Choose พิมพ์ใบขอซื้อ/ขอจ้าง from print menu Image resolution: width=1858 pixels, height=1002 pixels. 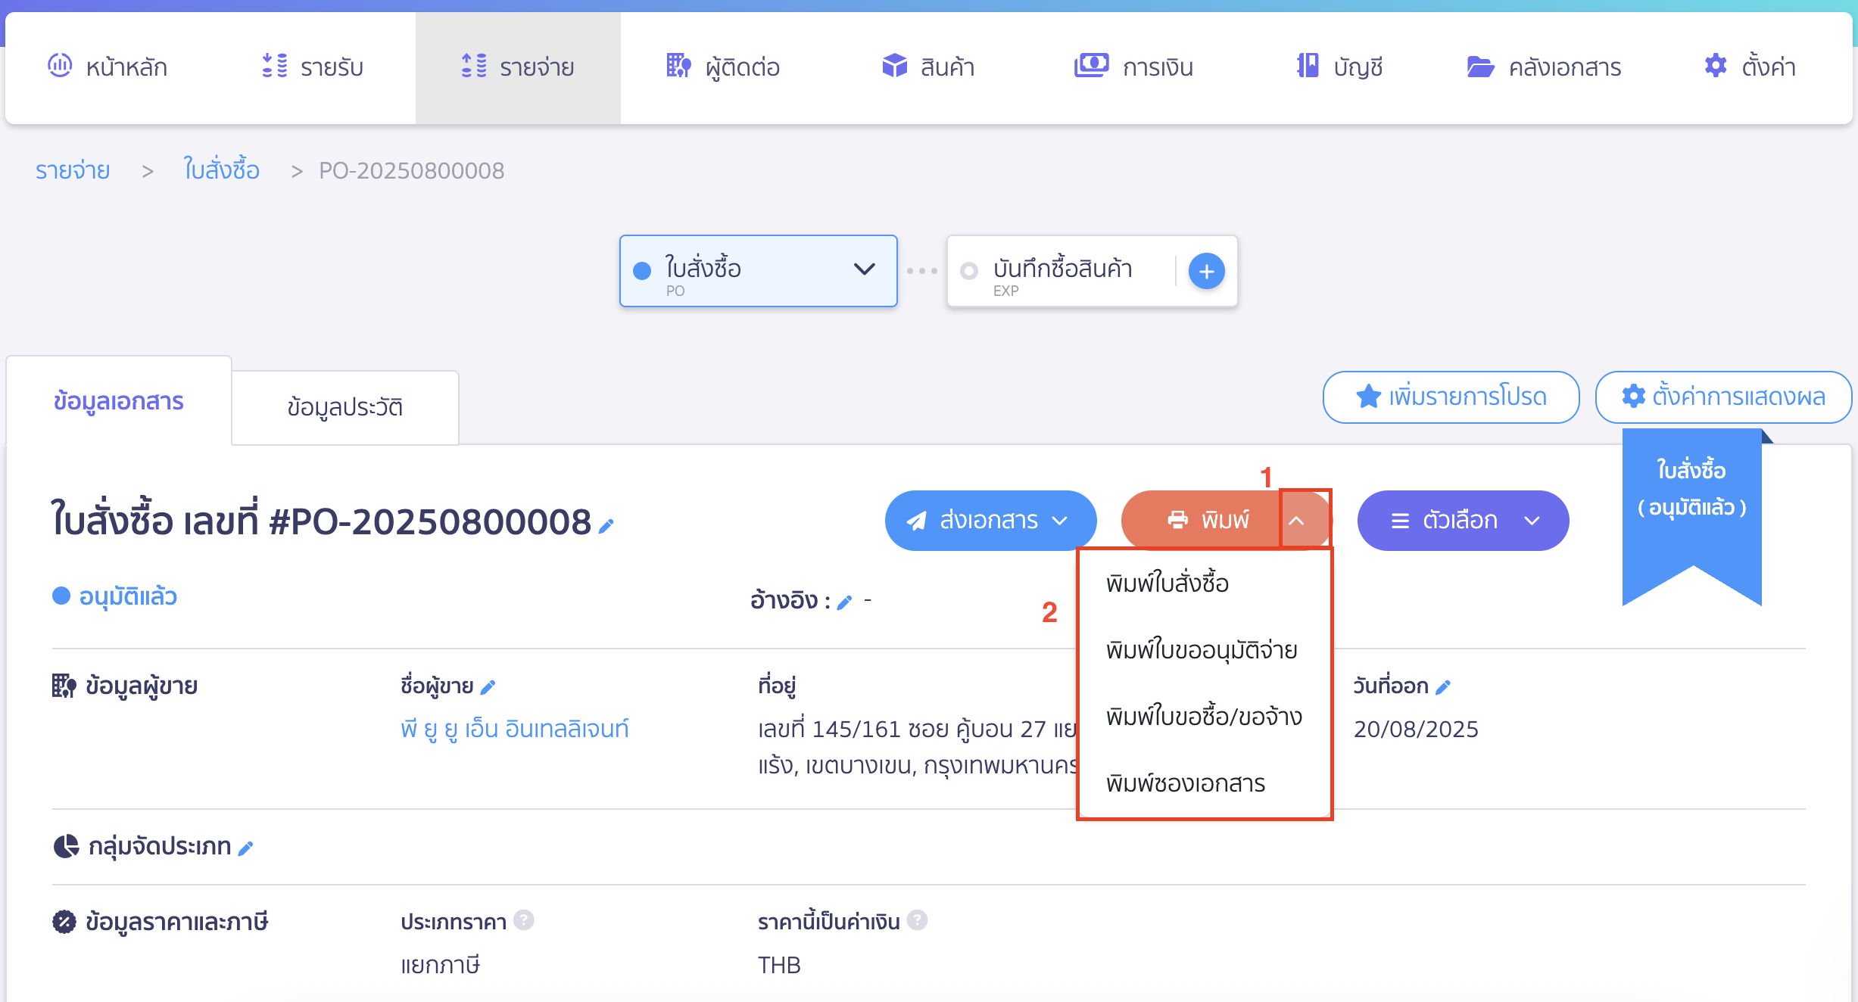coord(1205,717)
